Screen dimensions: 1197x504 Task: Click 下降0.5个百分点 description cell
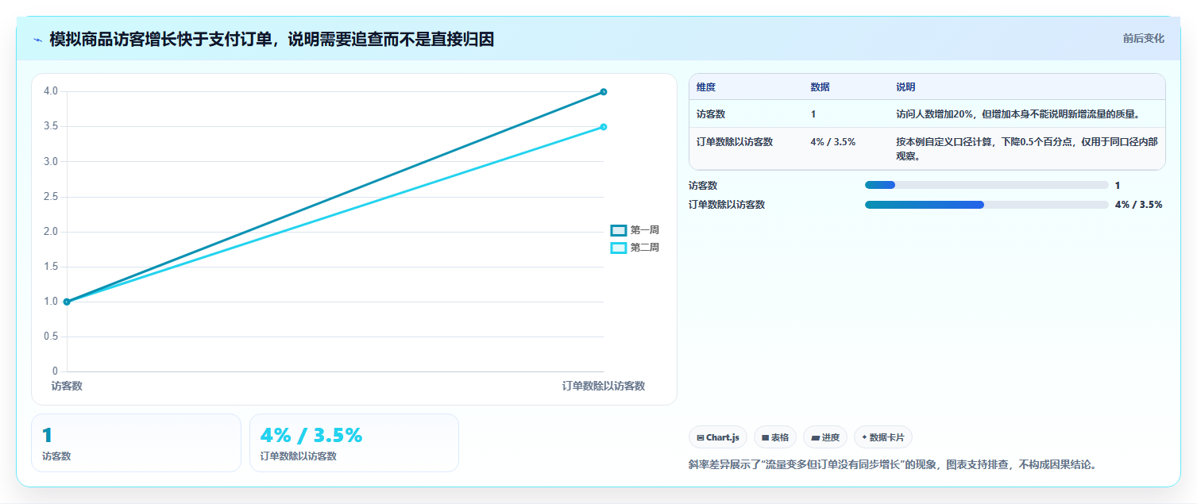click(1027, 148)
